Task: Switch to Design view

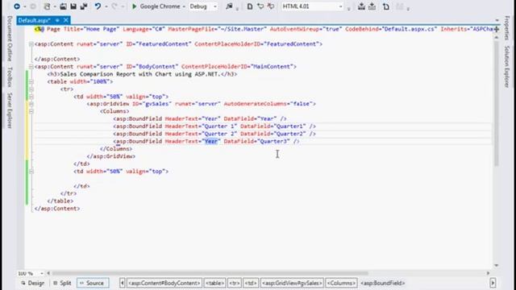Action: coord(32,283)
